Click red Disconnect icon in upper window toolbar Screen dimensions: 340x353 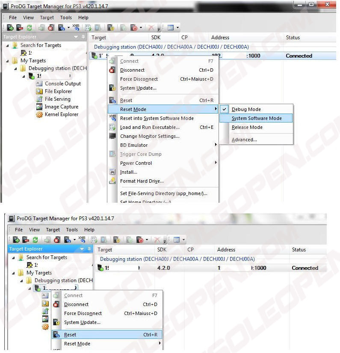pyautogui.click(x=51, y=28)
